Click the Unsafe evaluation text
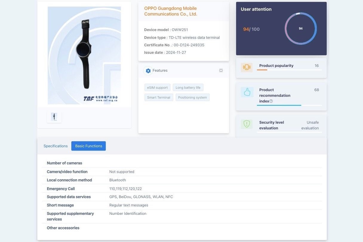The image size is (363, 242). tap(310, 125)
